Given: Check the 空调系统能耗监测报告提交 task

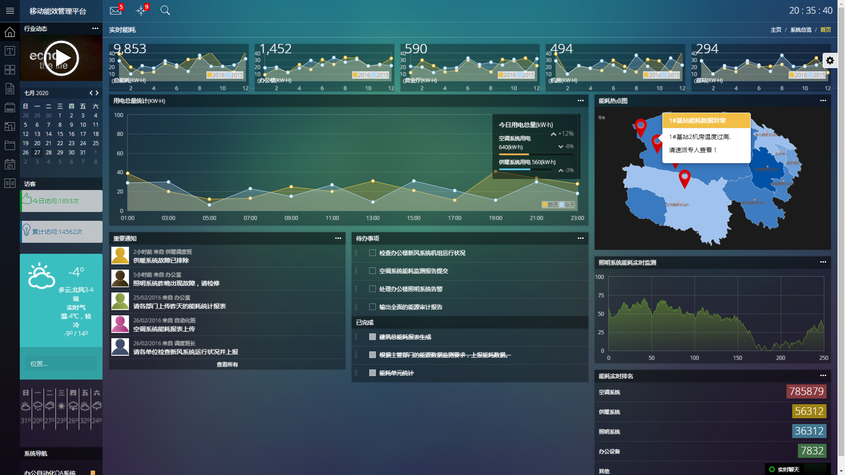Looking at the screenshot, I should [x=372, y=271].
